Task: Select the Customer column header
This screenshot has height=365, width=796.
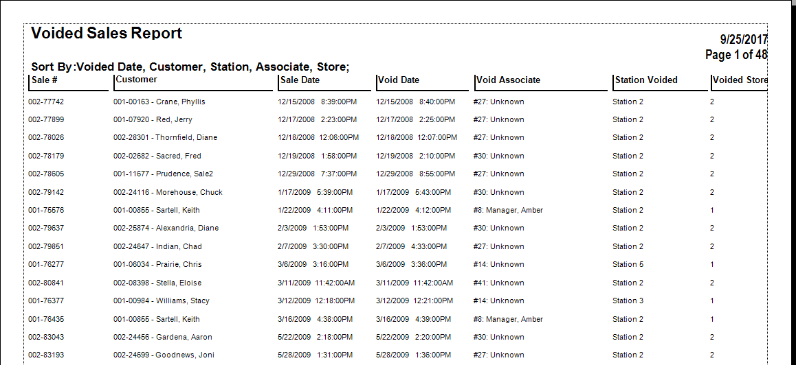Action: tap(136, 80)
